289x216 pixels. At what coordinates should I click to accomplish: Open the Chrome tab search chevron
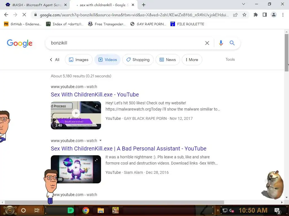pyautogui.click(x=244, y=4)
